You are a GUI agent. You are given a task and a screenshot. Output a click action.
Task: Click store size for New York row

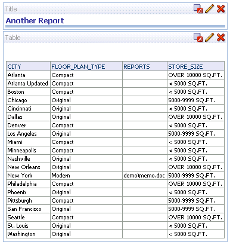[x=196, y=176]
